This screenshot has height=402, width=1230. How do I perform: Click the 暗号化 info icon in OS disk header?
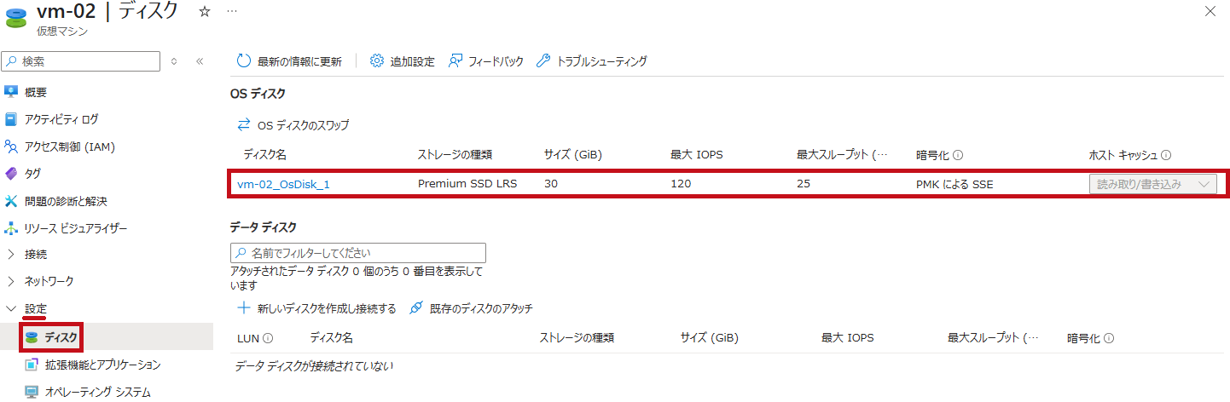coord(958,156)
